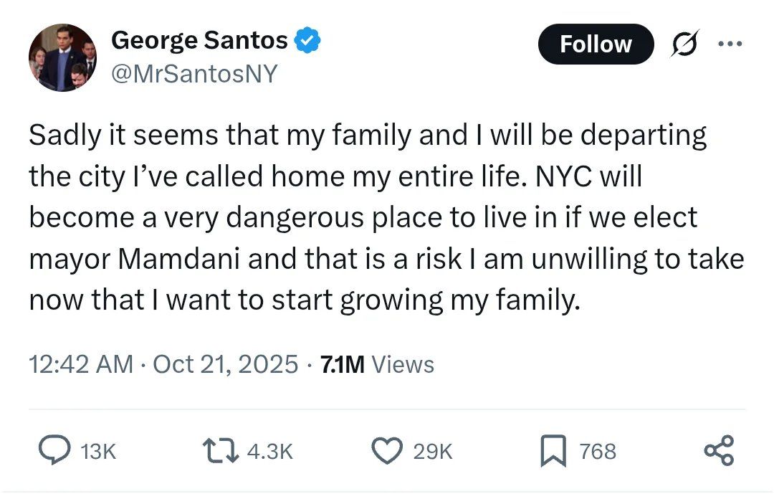
Task: Click the 12:42 AM timestamp
Action: click(x=81, y=364)
